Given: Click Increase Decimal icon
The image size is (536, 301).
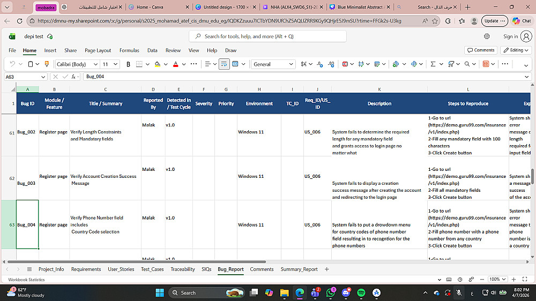Looking at the screenshot, I should pos(331,64).
